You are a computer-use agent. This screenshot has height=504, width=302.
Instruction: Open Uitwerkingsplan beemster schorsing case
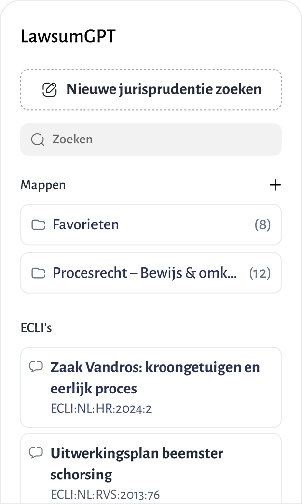coord(137,464)
